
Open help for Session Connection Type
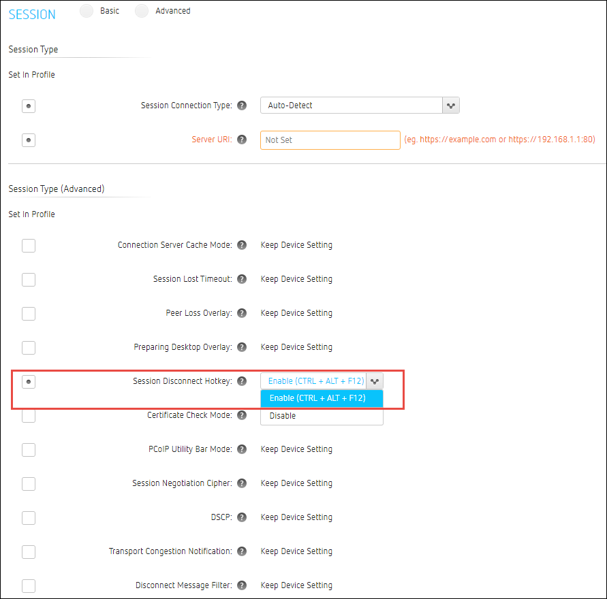pyautogui.click(x=242, y=106)
